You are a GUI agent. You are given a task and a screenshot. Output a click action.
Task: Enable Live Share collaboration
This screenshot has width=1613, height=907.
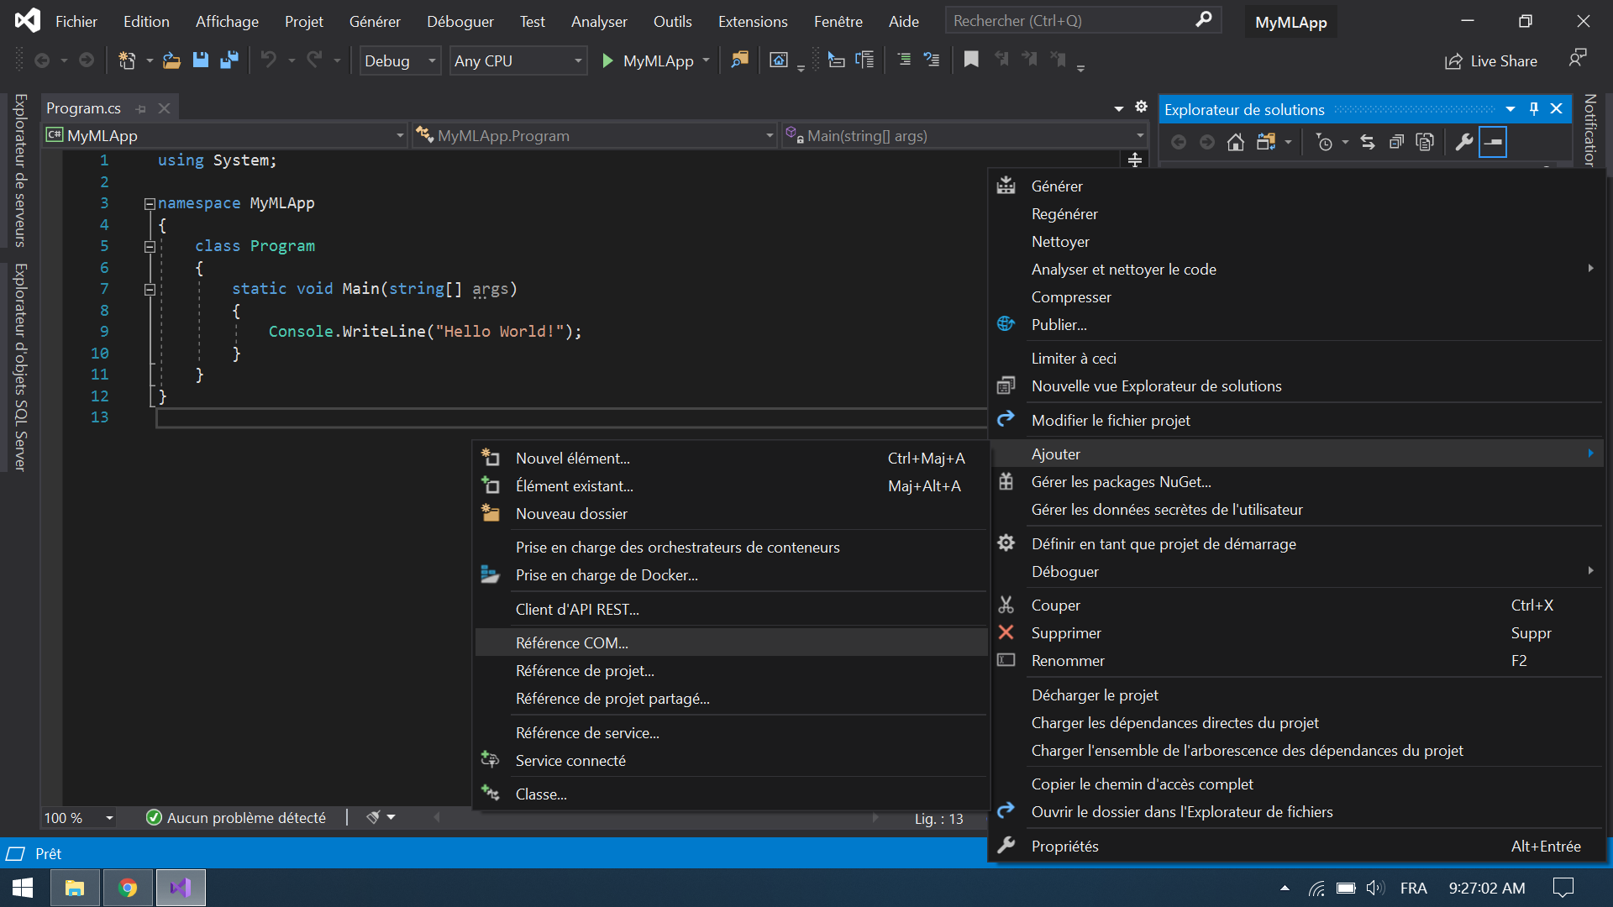1491,60
